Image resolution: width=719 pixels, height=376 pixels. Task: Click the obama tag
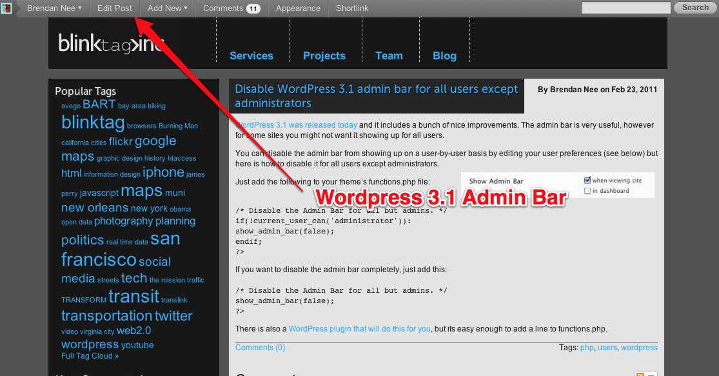click(x=180, y=209)
